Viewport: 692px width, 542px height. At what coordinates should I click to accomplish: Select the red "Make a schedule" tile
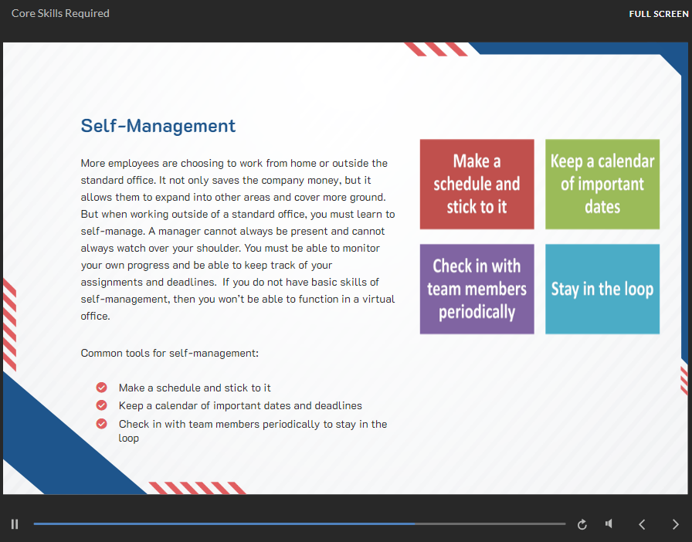[x=477, y=184]
